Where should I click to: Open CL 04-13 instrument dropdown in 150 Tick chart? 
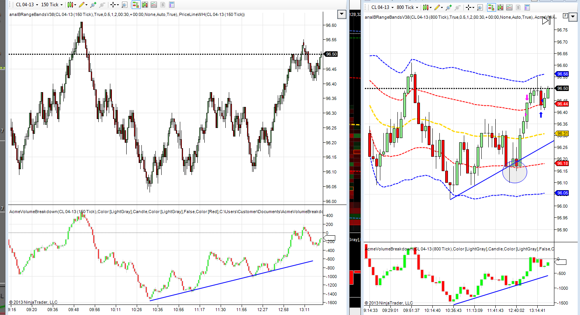[27, 5]
